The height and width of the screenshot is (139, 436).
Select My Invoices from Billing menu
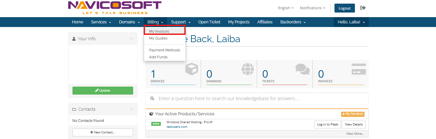[x=159, y=31]
